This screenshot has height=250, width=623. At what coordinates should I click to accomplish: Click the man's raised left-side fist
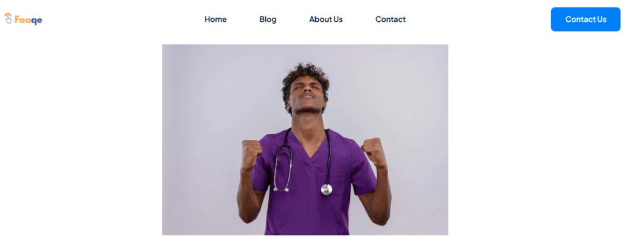pos(251,153)
